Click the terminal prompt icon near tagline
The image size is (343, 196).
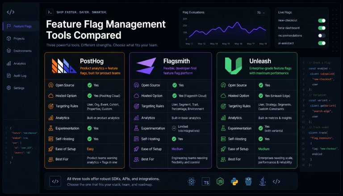click(50, 12)
